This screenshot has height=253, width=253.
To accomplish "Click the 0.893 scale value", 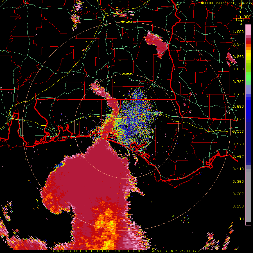I will click(238, 57).
